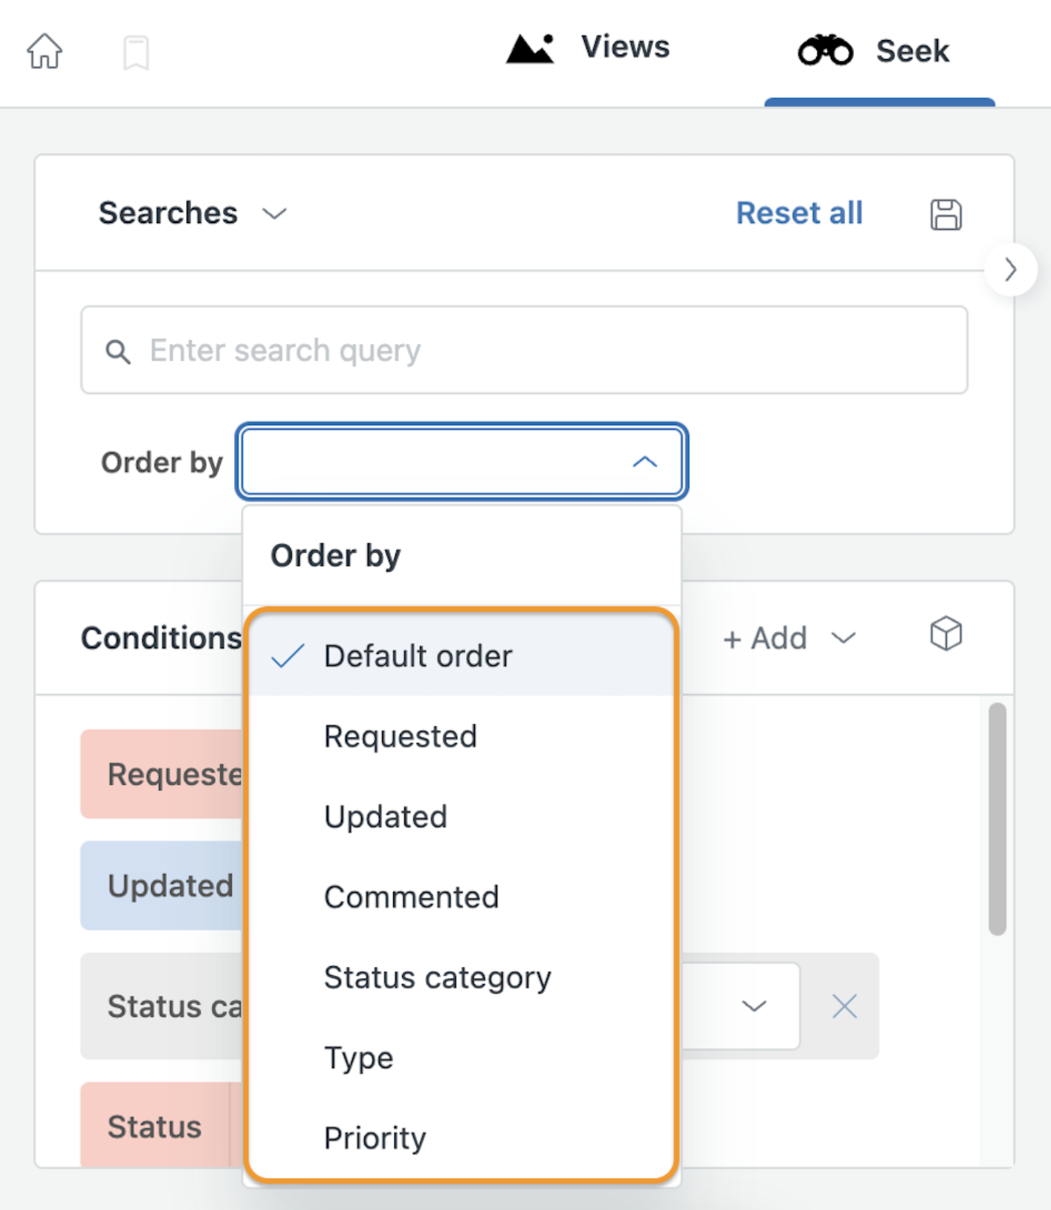Open the Status category value dropdown chevron
The image size is (1051, 1210).
(754, 1006)
